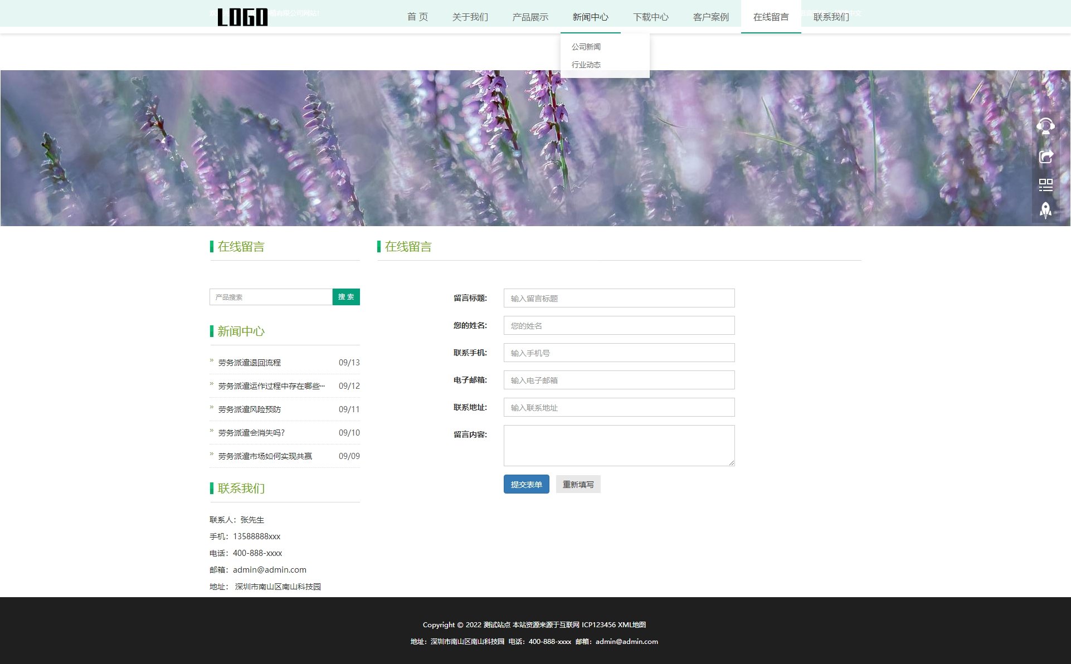Click the 重新填写 reset button
Screen dimensions: 1071x664
[x=578, y=485]
